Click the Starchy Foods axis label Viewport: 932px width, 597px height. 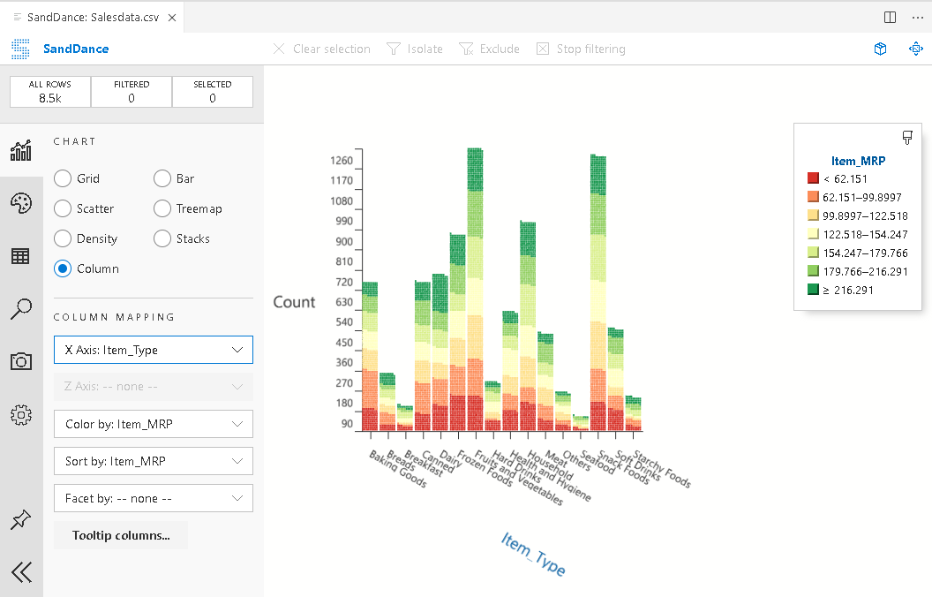662,469
